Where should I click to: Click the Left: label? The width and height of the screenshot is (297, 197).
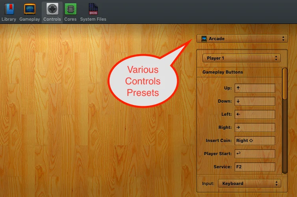[x=227, y=114]
